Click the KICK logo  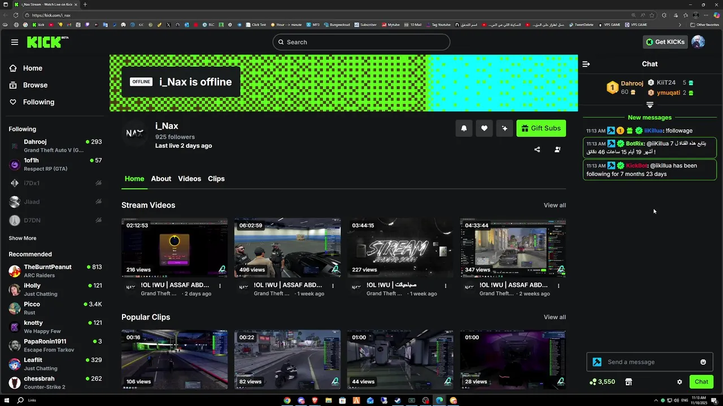point(47,42)
